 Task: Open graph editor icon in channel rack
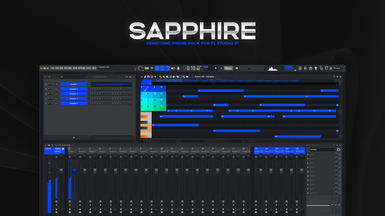click(x=127, y=77)
